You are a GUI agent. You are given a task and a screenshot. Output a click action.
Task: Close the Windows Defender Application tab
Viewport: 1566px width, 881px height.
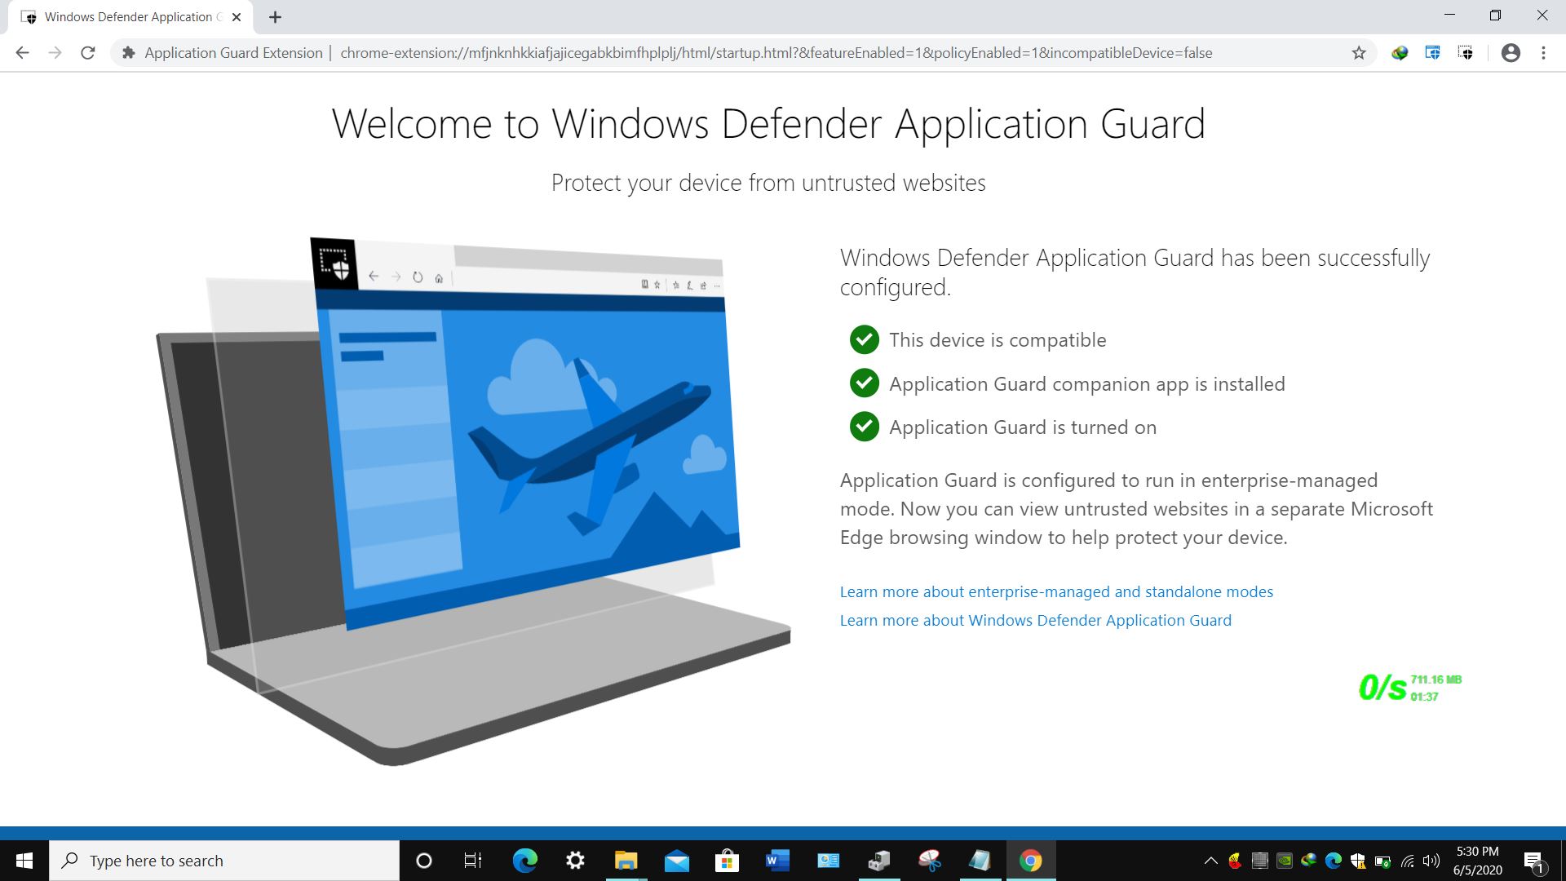tap(237, 17)
